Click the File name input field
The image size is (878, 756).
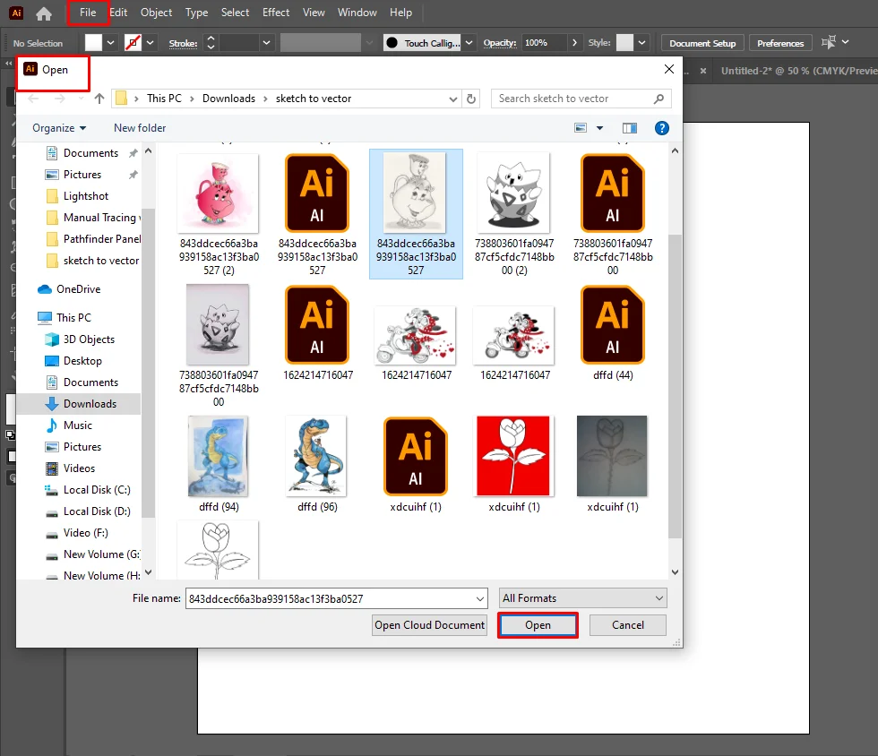point(336,598)
